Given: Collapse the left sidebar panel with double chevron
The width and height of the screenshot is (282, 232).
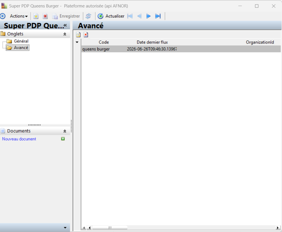Looking at the screenshot, I should point(65,25).
